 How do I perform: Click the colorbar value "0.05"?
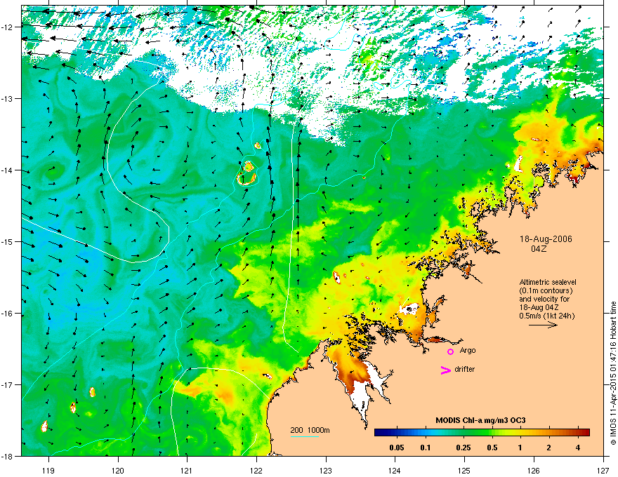(x=397, y=448)
